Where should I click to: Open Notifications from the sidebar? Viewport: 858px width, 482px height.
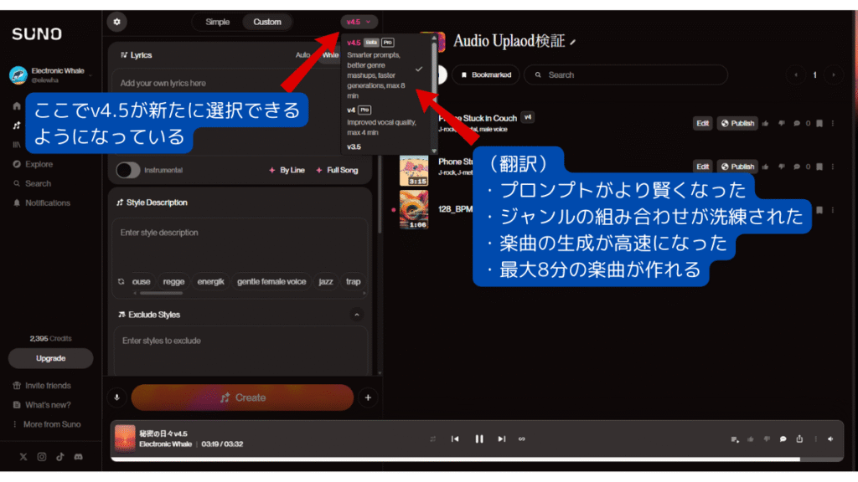pos(42,203)
